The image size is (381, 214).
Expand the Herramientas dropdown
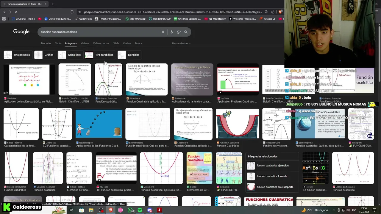coord(181,43)
